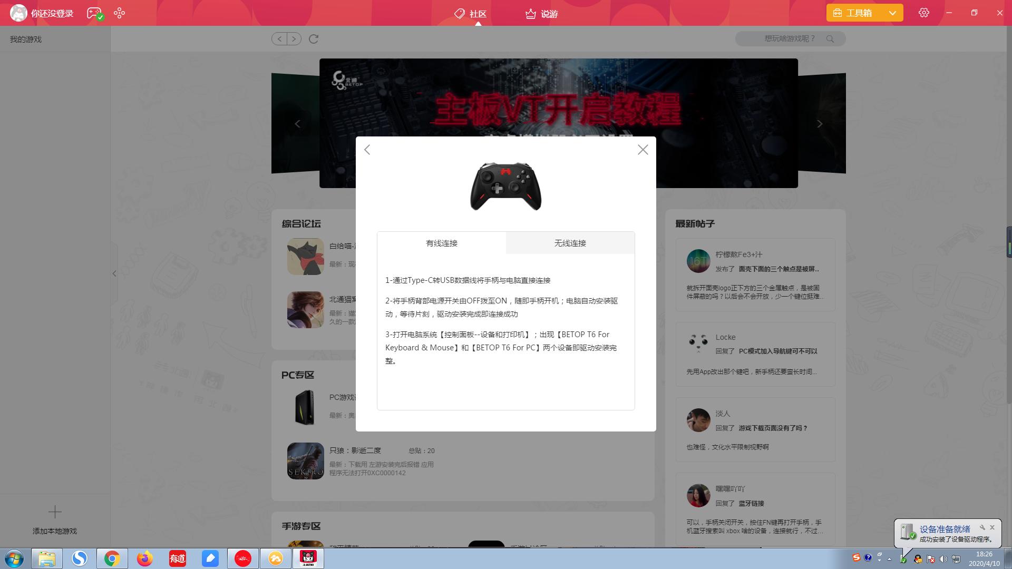Open settings via the gear icon

pos(924,12)
